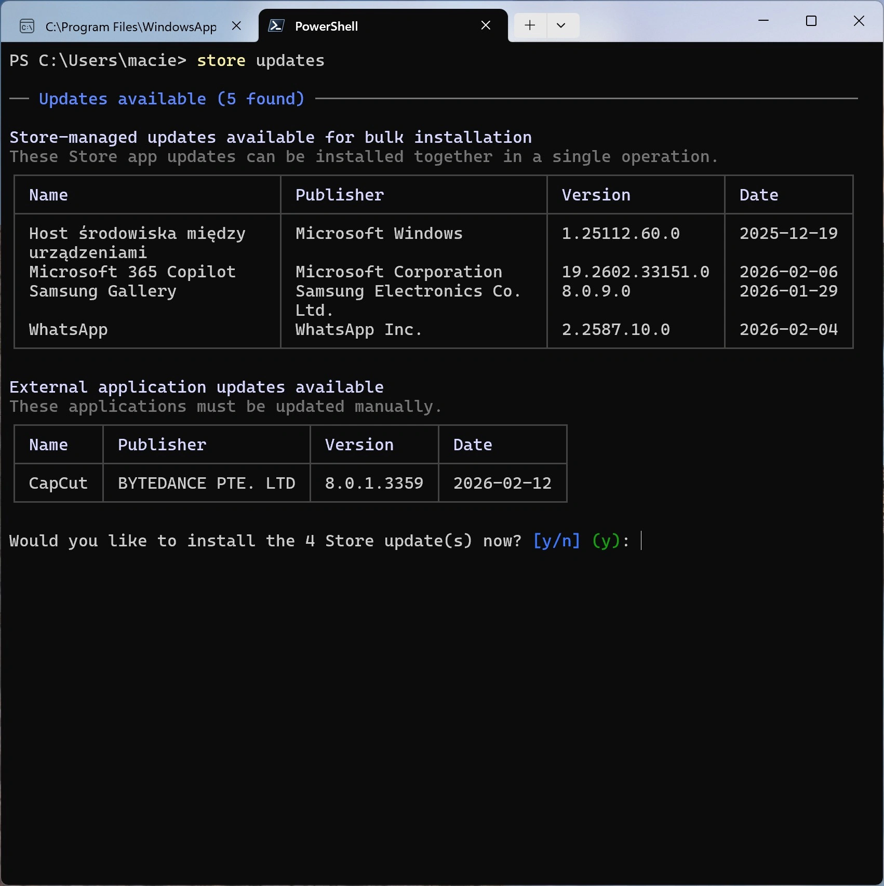Click the Publisher column header
Image resolution: width=884 pixels, height=886 pixels.
pos(339,195)
